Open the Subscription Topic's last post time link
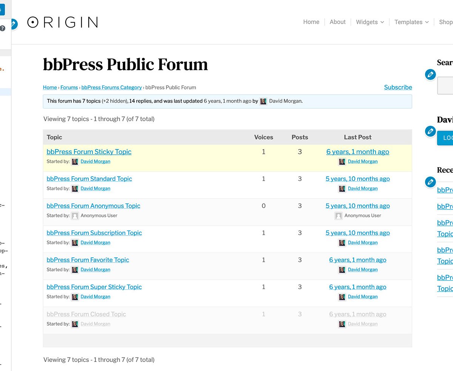This screenshot has width=453, height=371. [358, 233]
